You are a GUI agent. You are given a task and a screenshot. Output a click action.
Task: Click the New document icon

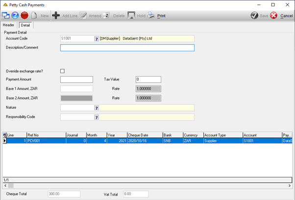point(34,15)
